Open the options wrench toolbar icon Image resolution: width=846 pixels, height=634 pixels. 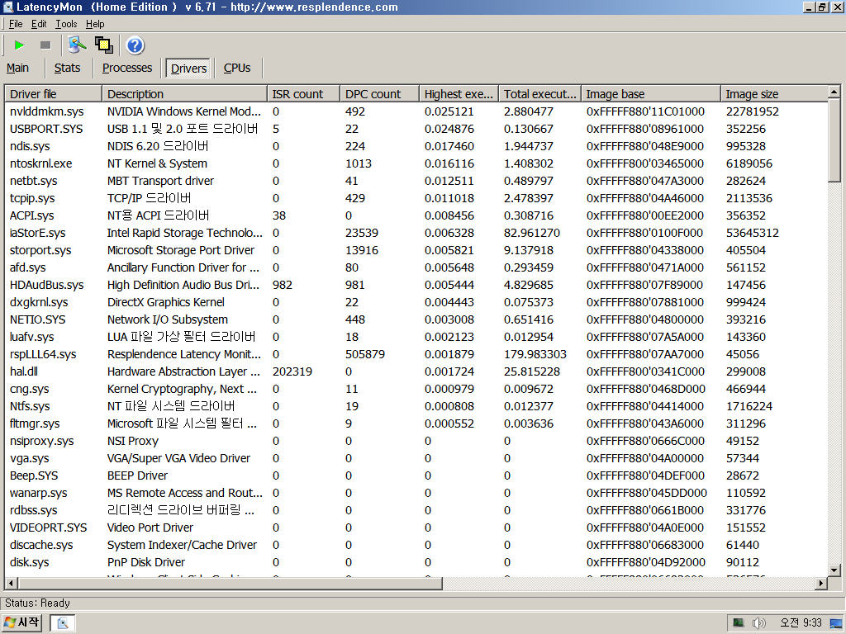[x=77, y=45]
